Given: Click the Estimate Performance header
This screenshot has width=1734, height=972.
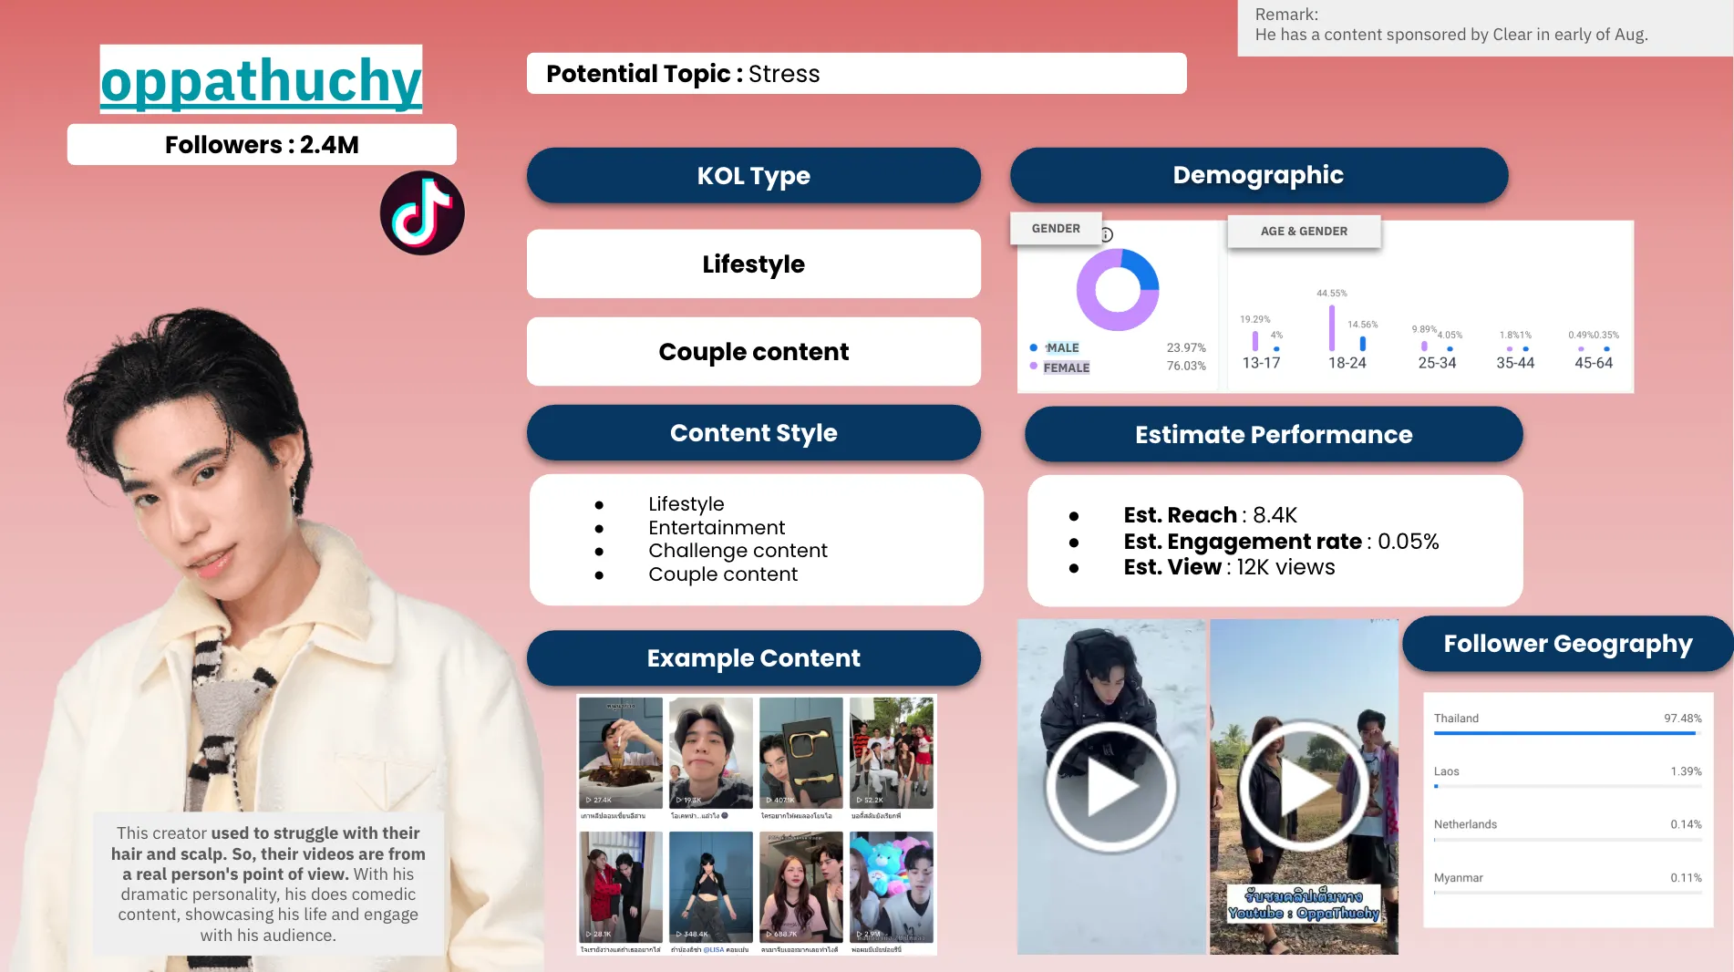Looking at the screenshot, I should [1274, 434].
